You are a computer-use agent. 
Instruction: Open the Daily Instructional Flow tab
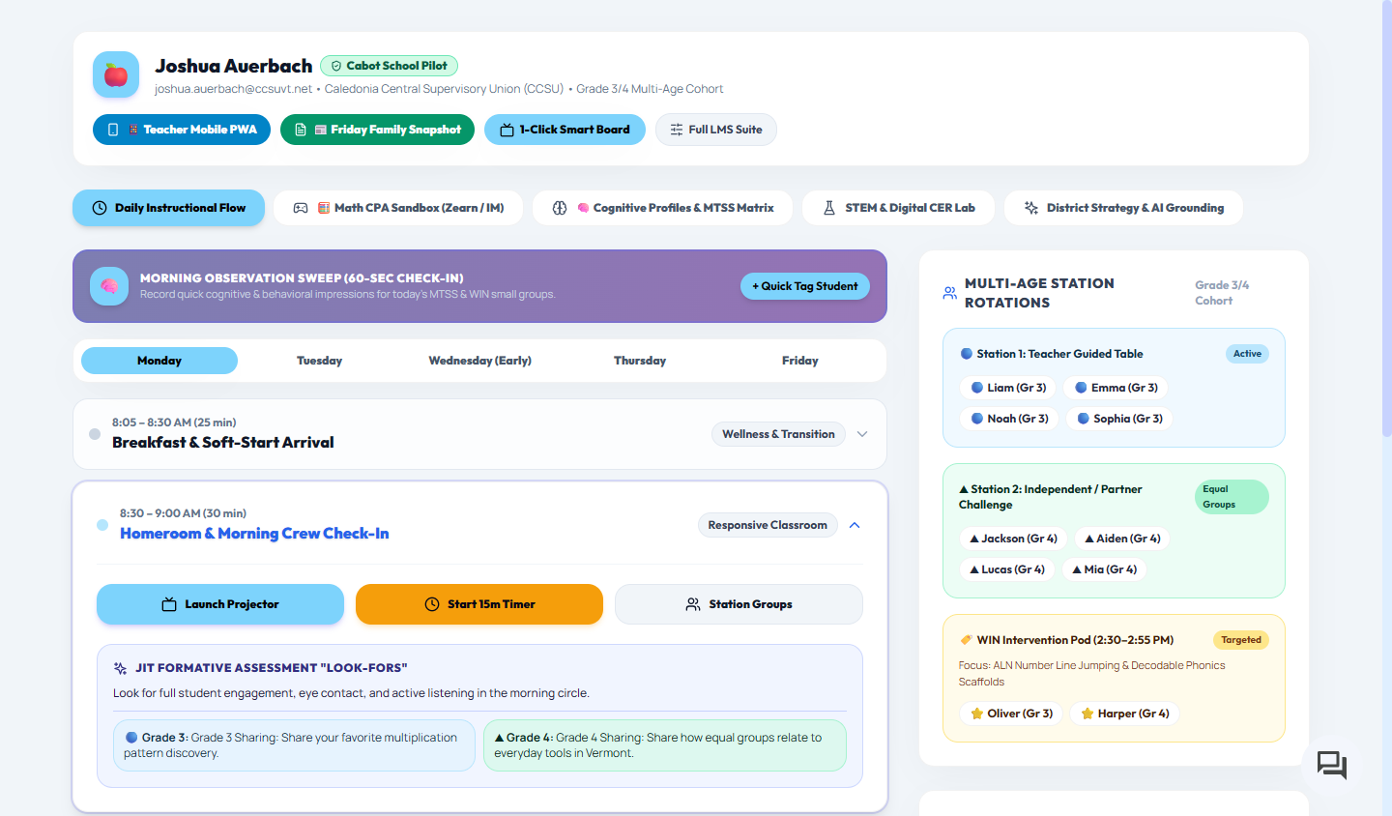(x=169, y=208)
